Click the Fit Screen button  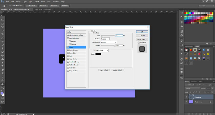coord(43,6)
